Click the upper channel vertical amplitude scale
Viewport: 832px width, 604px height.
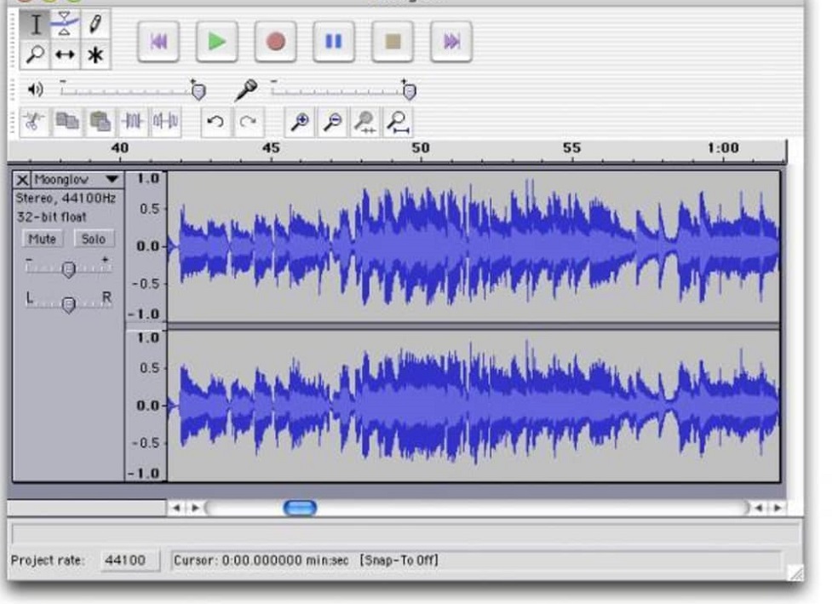pos(146,246)
